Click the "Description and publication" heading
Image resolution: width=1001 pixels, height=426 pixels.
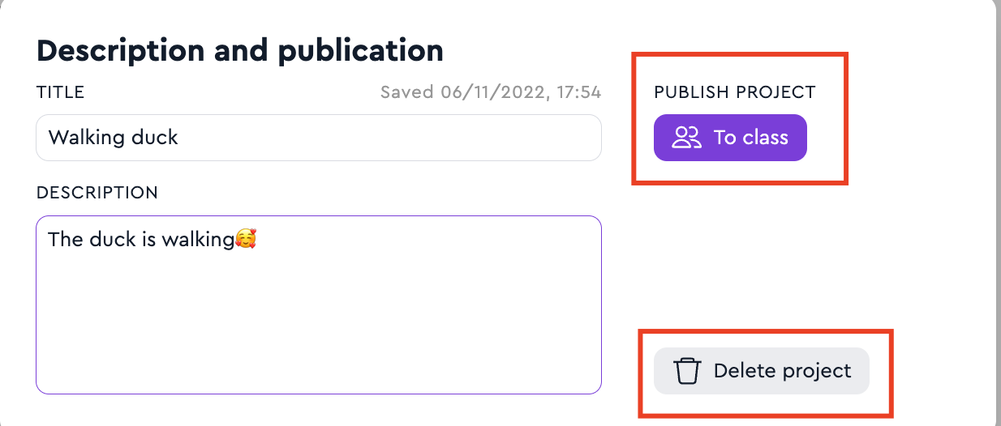(x=240, y=51)
